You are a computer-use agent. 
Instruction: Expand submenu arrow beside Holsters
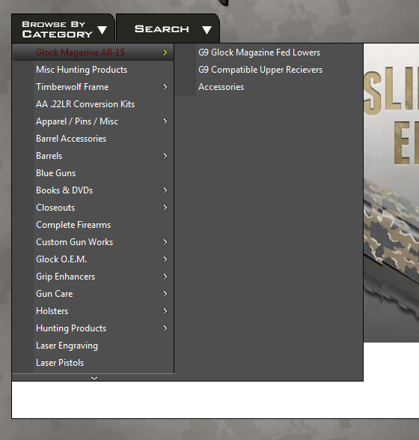165,311
